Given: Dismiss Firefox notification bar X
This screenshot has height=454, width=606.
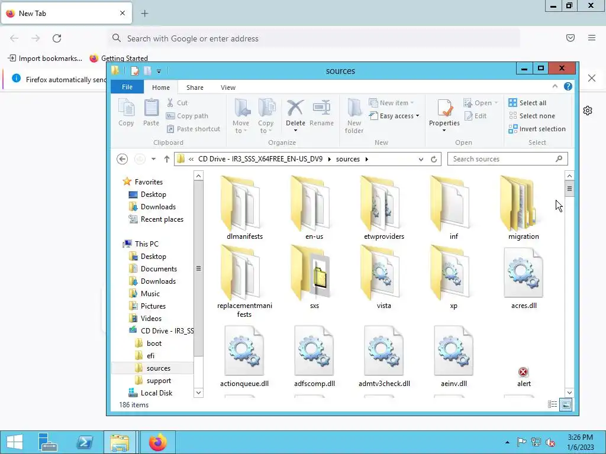Looking at the screenshot, I should pos(591,79).
